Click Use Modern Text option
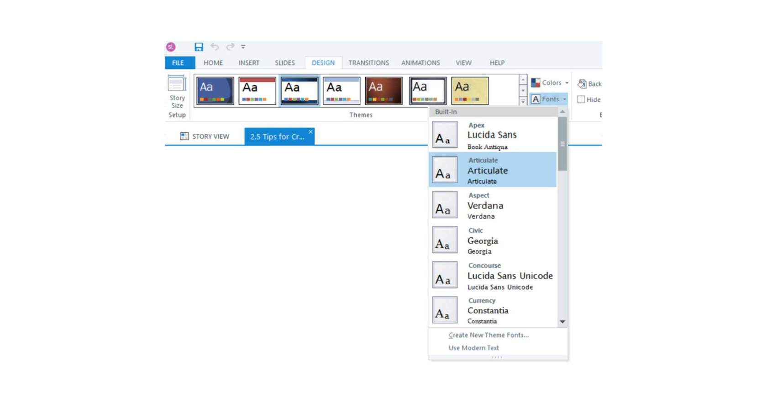Screen dimensions: 767x418 coord(474,348)
